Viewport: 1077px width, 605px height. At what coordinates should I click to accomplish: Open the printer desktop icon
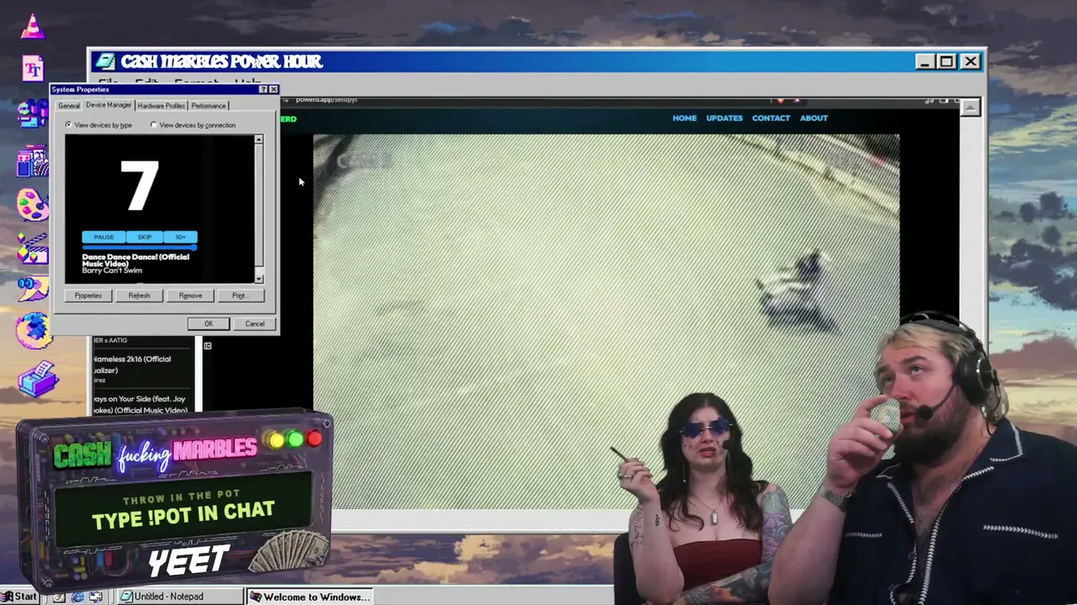point(37,377)
